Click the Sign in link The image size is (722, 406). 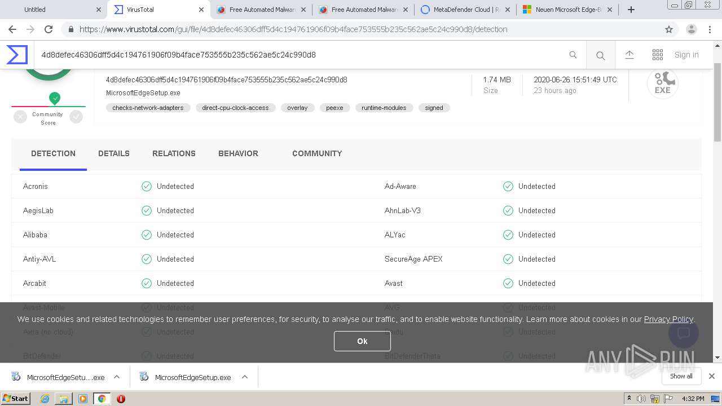[x=686, y=55]
